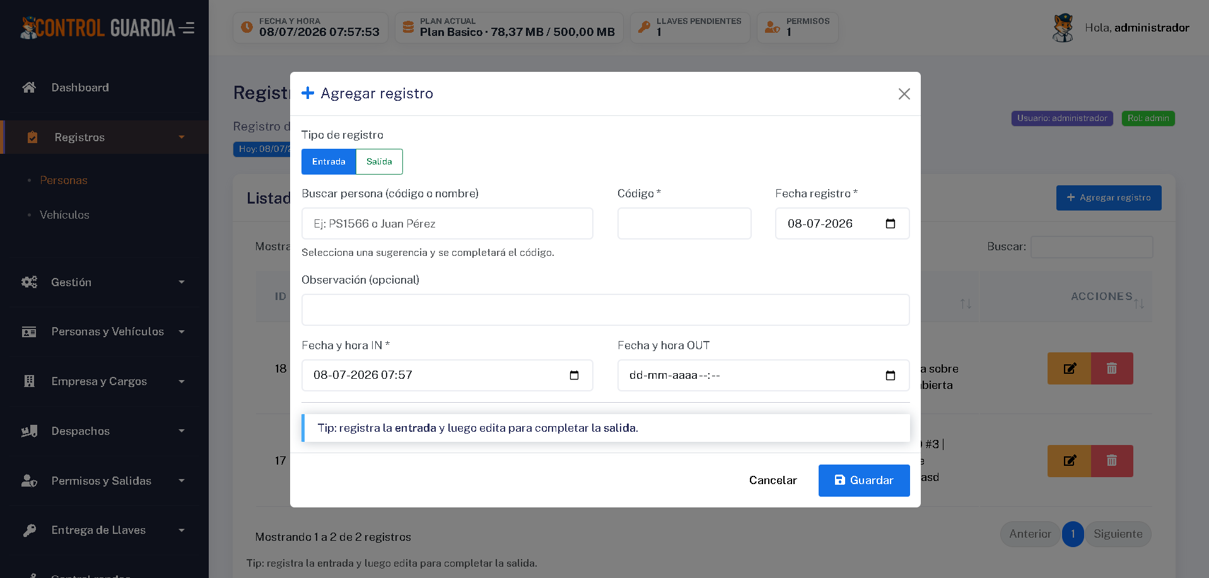This screenshot has height=578, width=1209.
Task: Save the record with Guardar button
Action: point(864,480)
